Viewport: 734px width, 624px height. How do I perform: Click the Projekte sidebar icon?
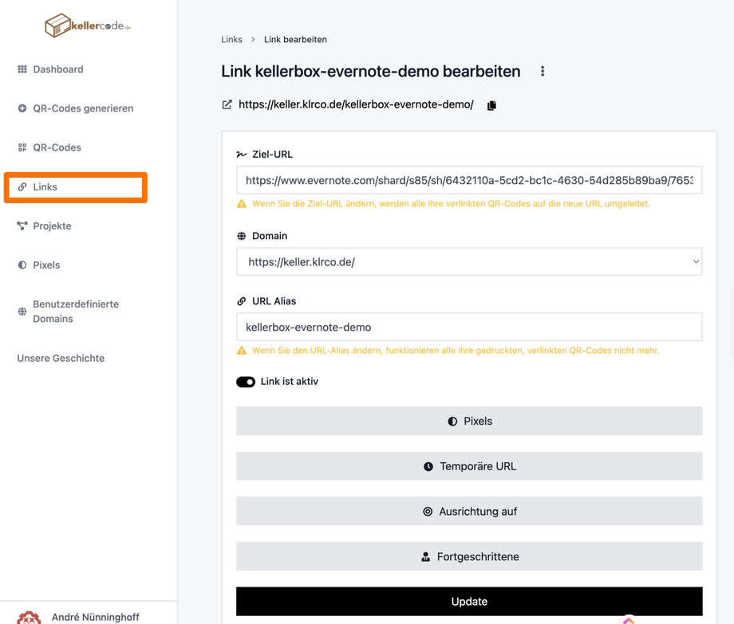tap(22, 226)
